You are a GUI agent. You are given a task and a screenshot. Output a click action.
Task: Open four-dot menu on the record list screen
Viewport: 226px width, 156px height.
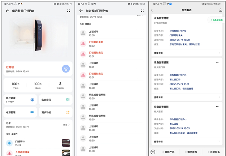click(x=142, y=11)
